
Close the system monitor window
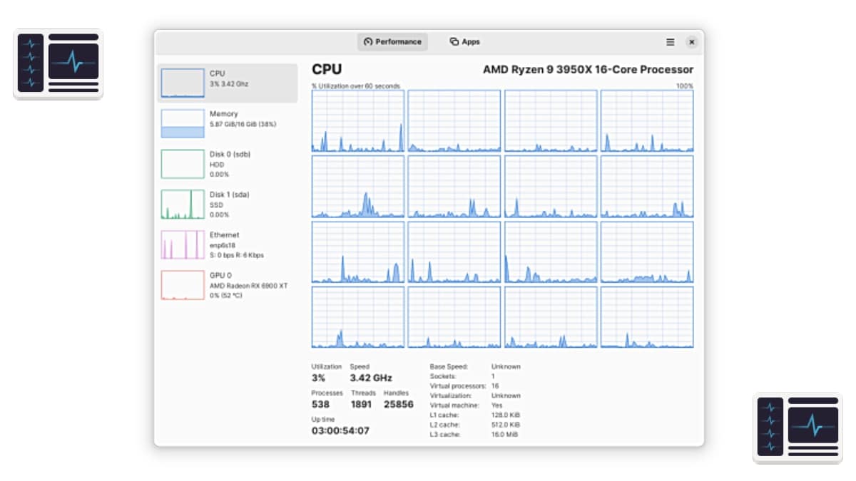point(691,42)
